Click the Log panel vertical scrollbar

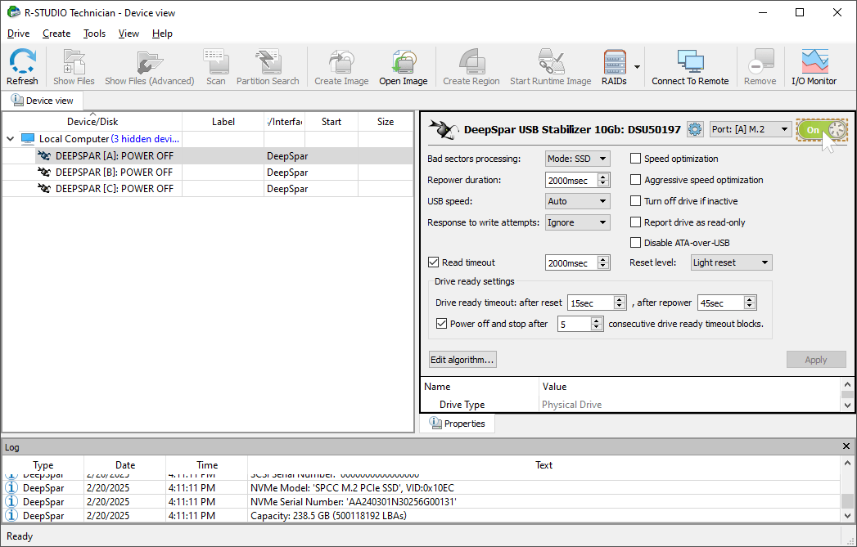(846, 490)
